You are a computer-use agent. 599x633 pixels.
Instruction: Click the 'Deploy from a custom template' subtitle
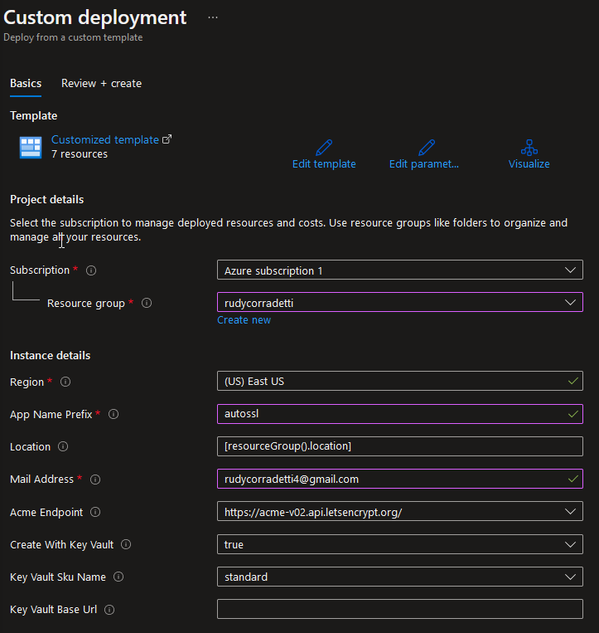click(73, 37)
